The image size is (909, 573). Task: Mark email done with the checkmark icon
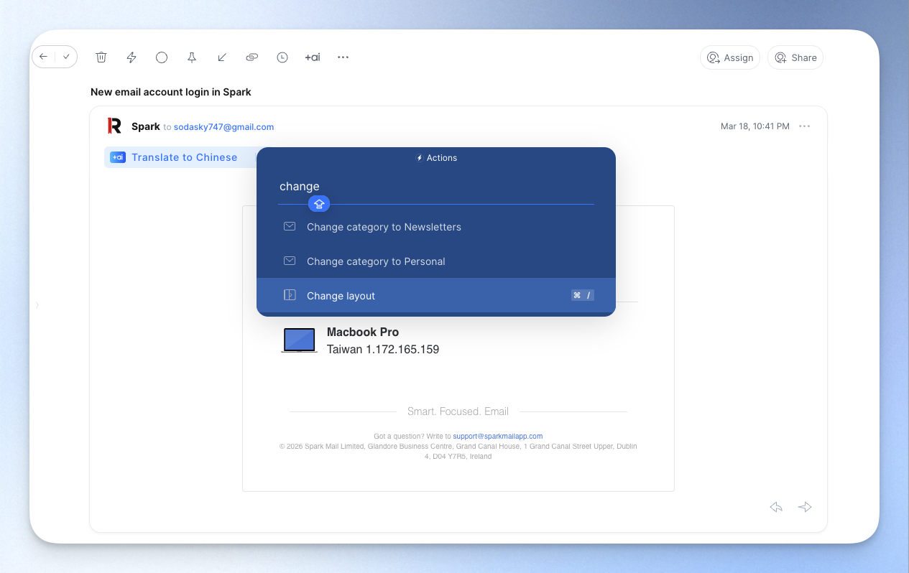[66, 57]
